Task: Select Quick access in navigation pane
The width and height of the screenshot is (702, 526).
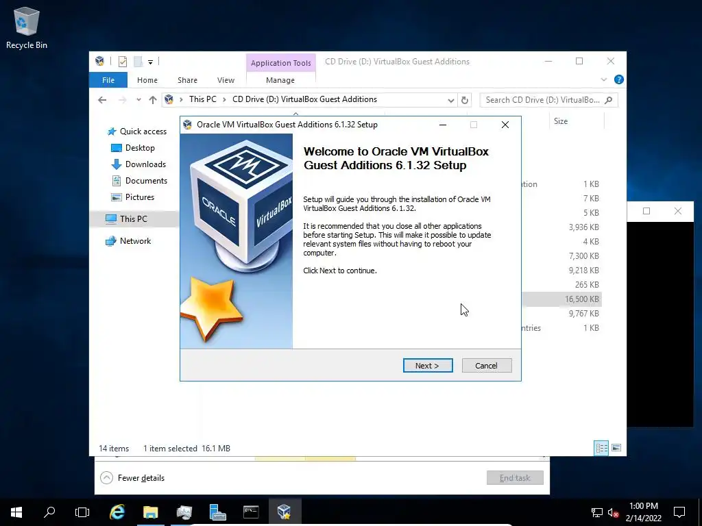Action: (137, 131)
